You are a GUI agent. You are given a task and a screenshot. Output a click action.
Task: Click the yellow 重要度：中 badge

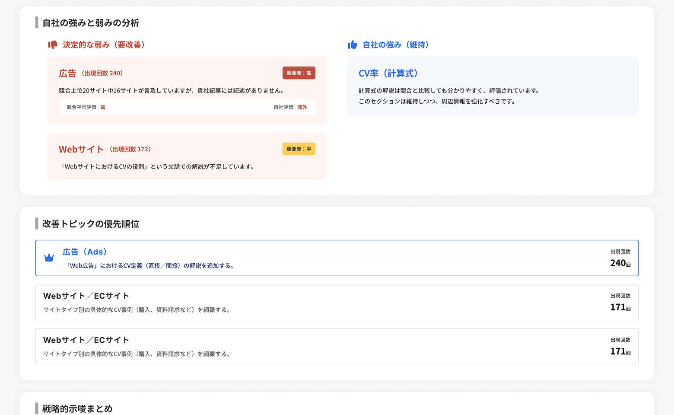coord(299,149)
